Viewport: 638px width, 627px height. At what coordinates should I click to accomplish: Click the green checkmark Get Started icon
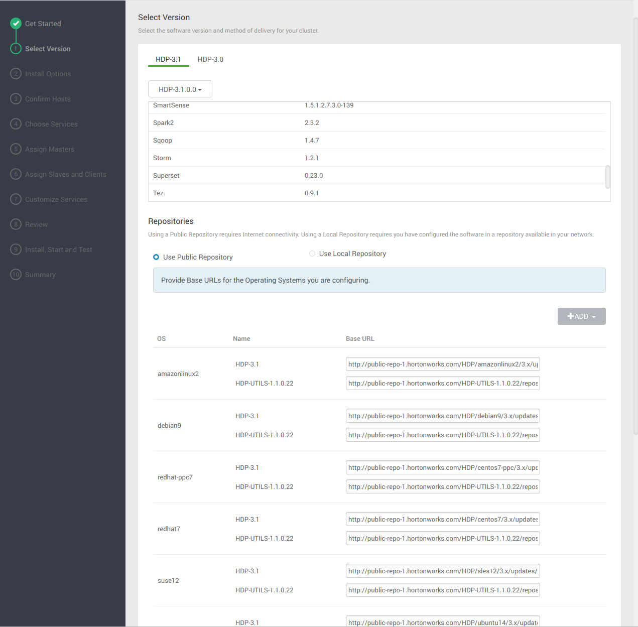(x=16, y=23)
